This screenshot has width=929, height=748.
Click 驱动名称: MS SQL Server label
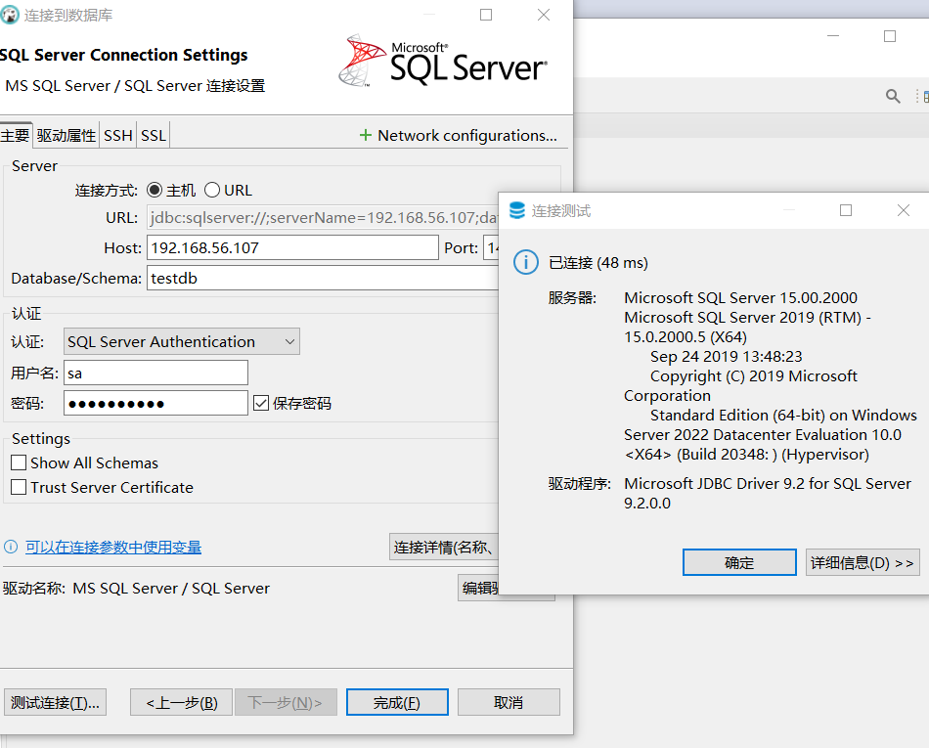click(x=136, y=588)
